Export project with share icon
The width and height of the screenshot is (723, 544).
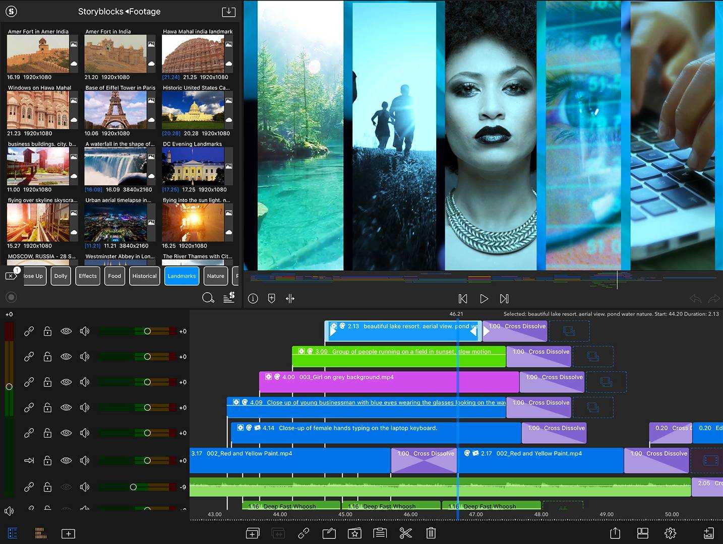click(x=615, y=533)
